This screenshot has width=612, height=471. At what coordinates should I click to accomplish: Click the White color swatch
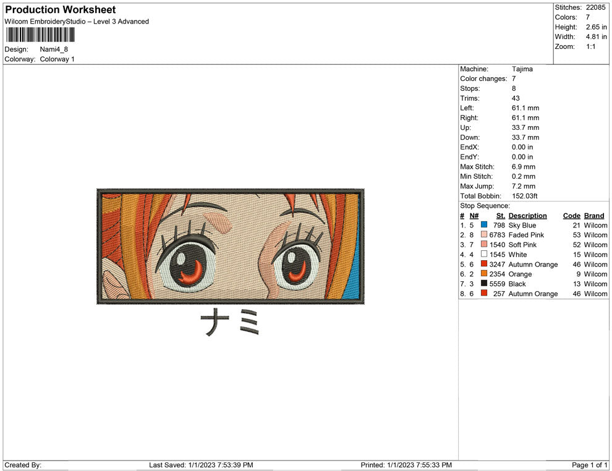tap(484, 254)
